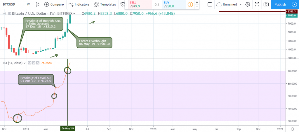Viewport: 299px width, 132px height.
Task: Click the H8352.3 high value
Action: (105, 13)
